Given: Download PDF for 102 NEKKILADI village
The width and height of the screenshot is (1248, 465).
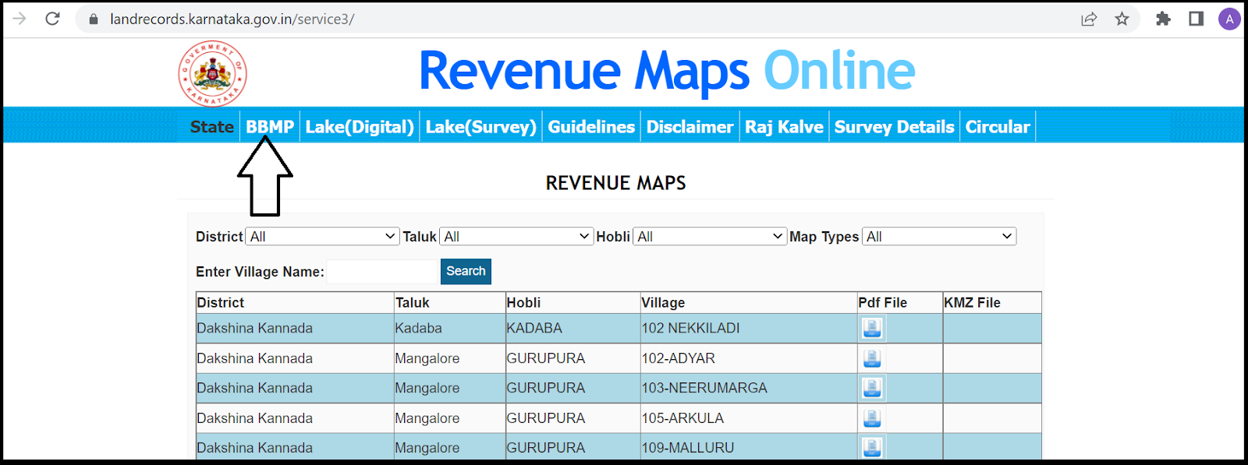Looking at the screenshot, I should click(x=872, y=329).
